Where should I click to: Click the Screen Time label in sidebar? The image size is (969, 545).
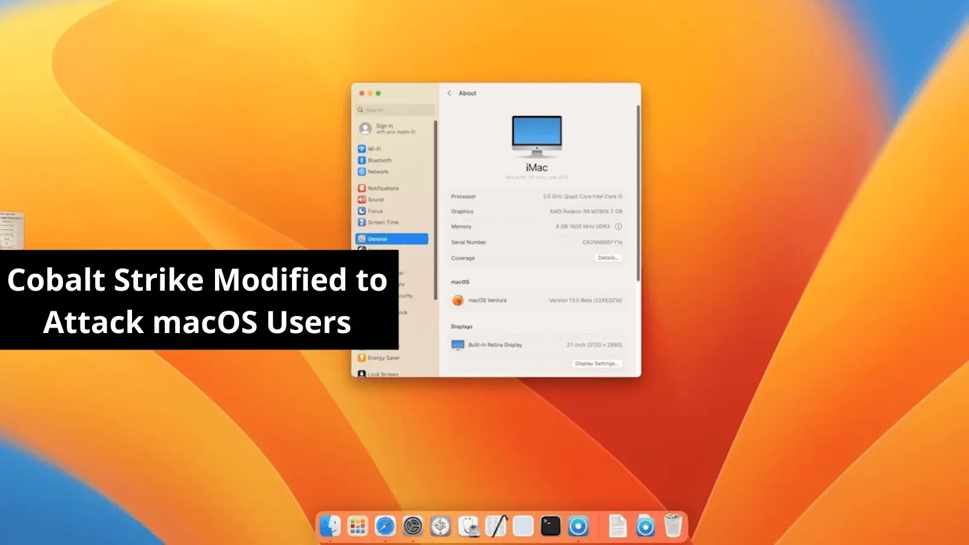coord(383,223)
